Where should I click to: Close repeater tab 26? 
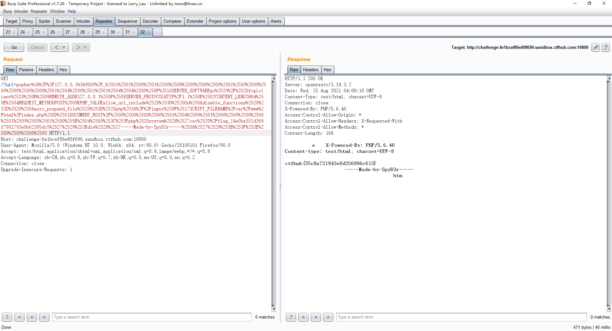tap(59, 32)
